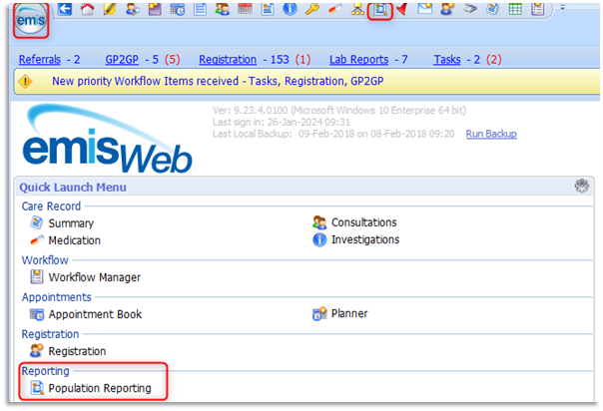Click the Run Backup link
This screenshot has height=411, width=603.
pos(491,134)
